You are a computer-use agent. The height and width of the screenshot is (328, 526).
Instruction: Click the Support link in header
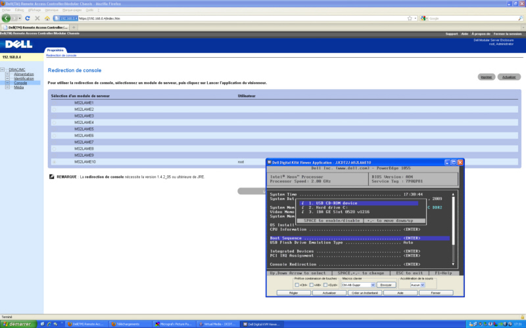pyautogui.click(x=452, y=34)
